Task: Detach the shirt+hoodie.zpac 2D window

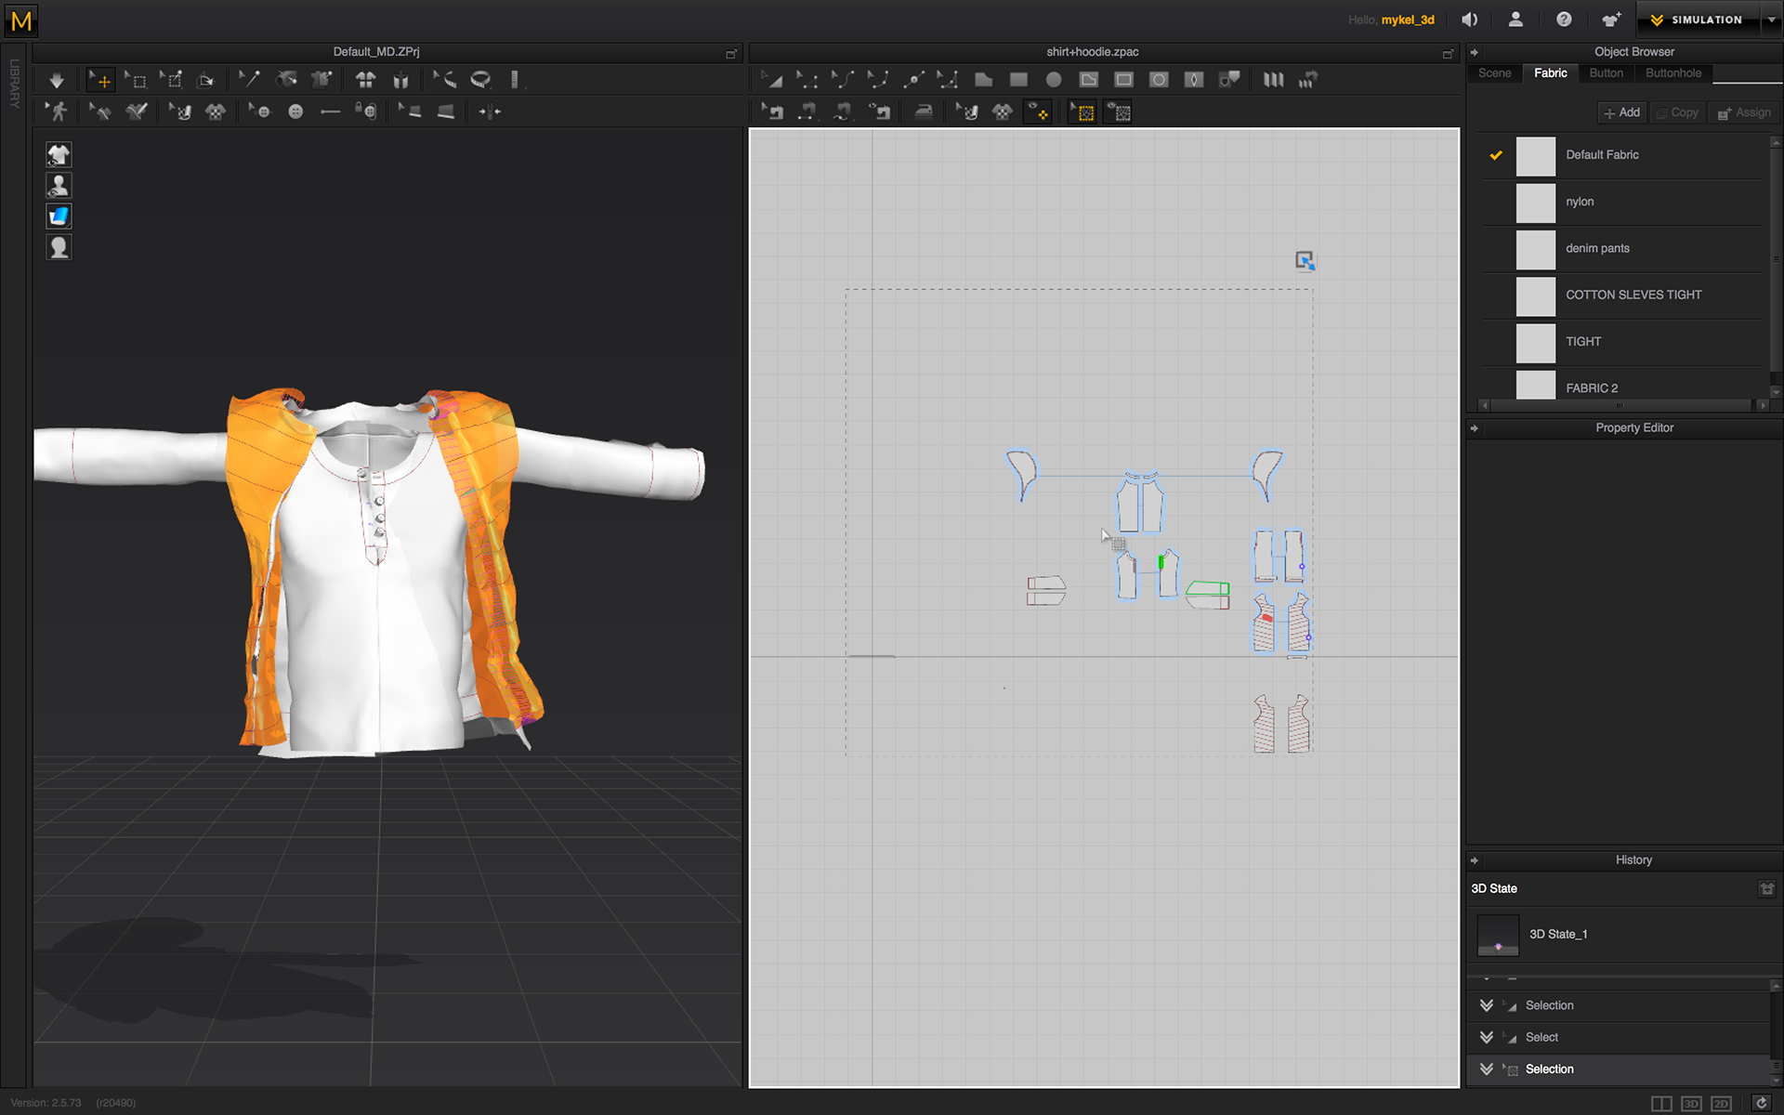Action: coord(1448,53)
